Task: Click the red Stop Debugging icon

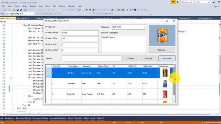Action: (x=90, y=10)
